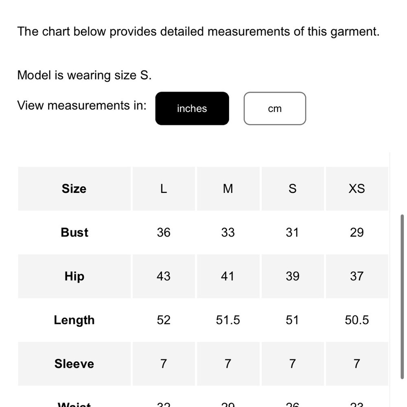Click the Bust value 29 for size XS
The width and height of the screenshot is (407, 407).
pos(357,232)
